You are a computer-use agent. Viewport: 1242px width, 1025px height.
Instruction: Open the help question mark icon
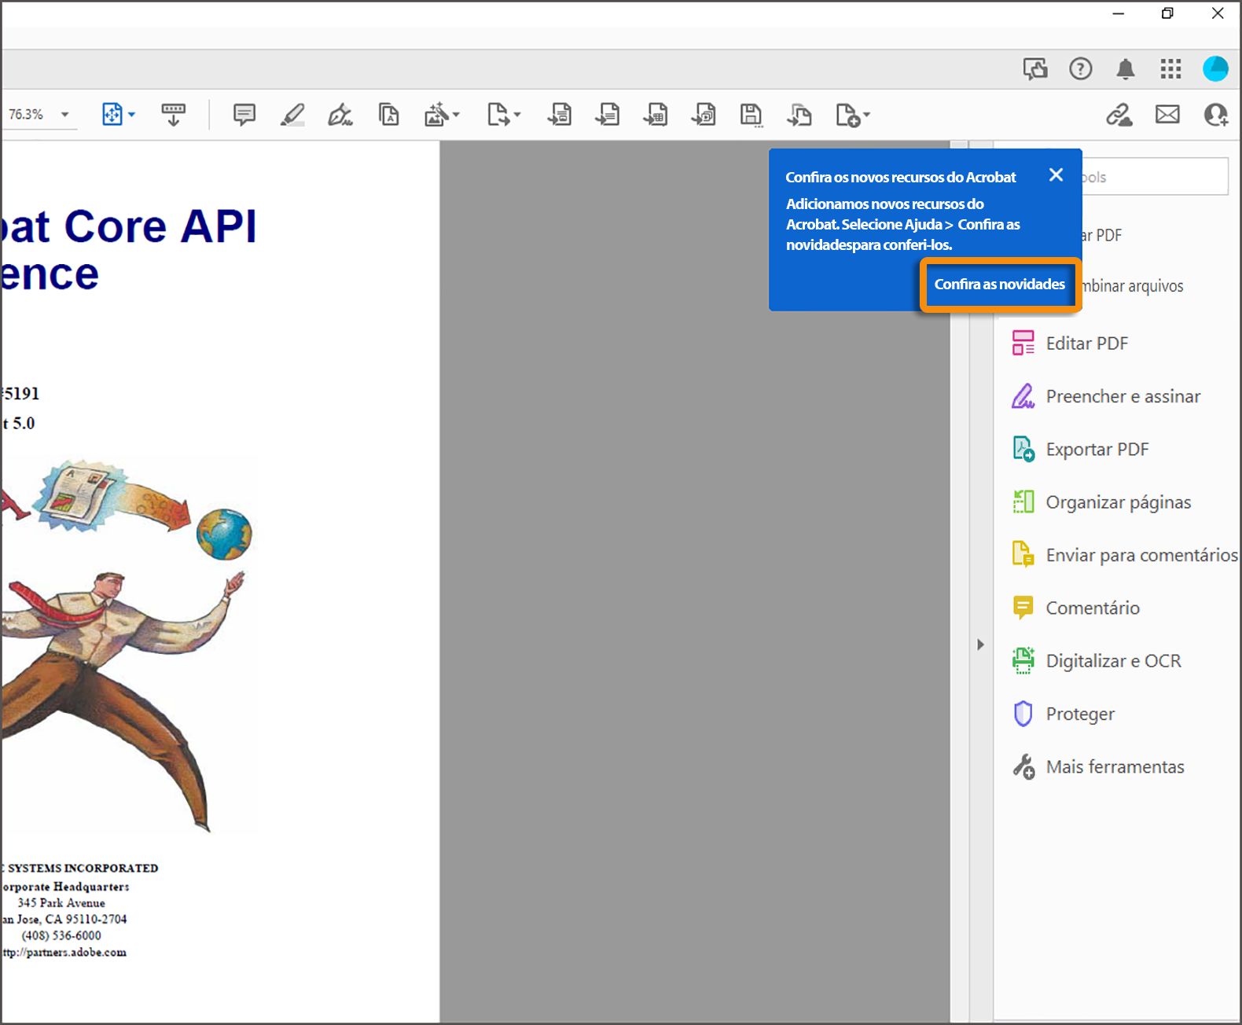[x=1081, y=69]
